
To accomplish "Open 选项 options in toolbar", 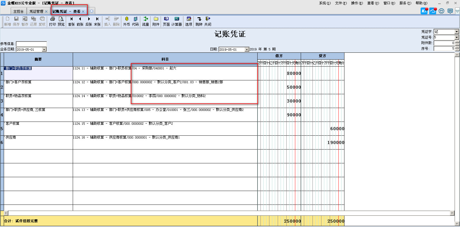I will (189, 19).
